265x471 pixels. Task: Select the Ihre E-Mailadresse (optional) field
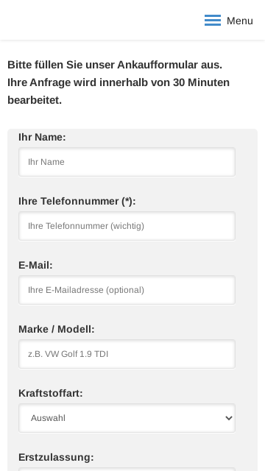127,290
